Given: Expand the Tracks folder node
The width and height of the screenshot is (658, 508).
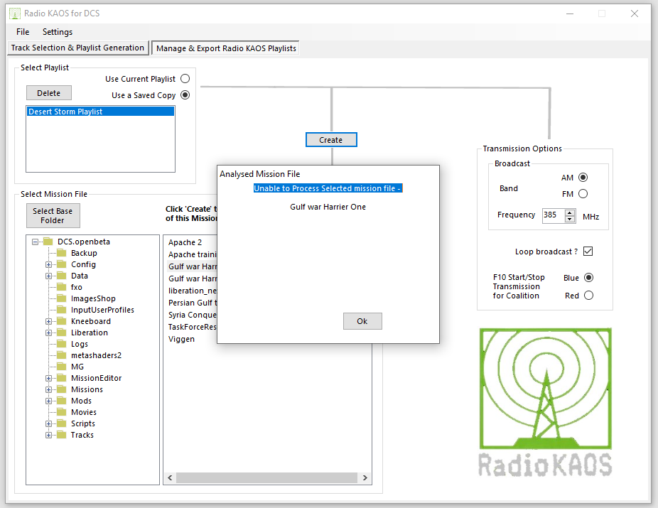Looking at the screenshot, I should pyautogui.click(x=49, y=435).
